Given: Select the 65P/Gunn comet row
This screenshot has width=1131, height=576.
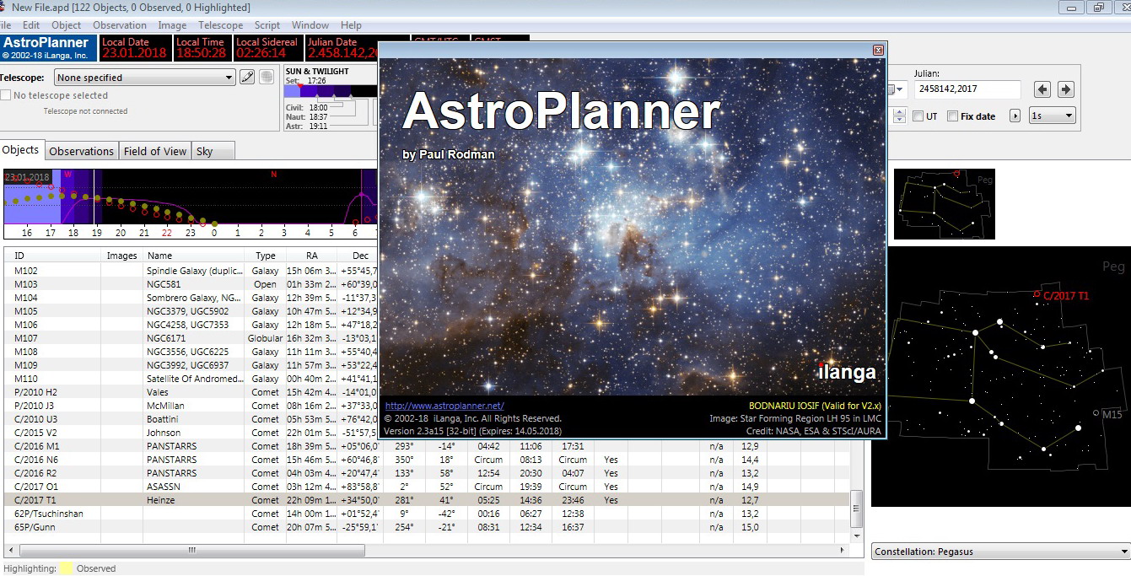Looking at the screenshot, I should [427, 527].
